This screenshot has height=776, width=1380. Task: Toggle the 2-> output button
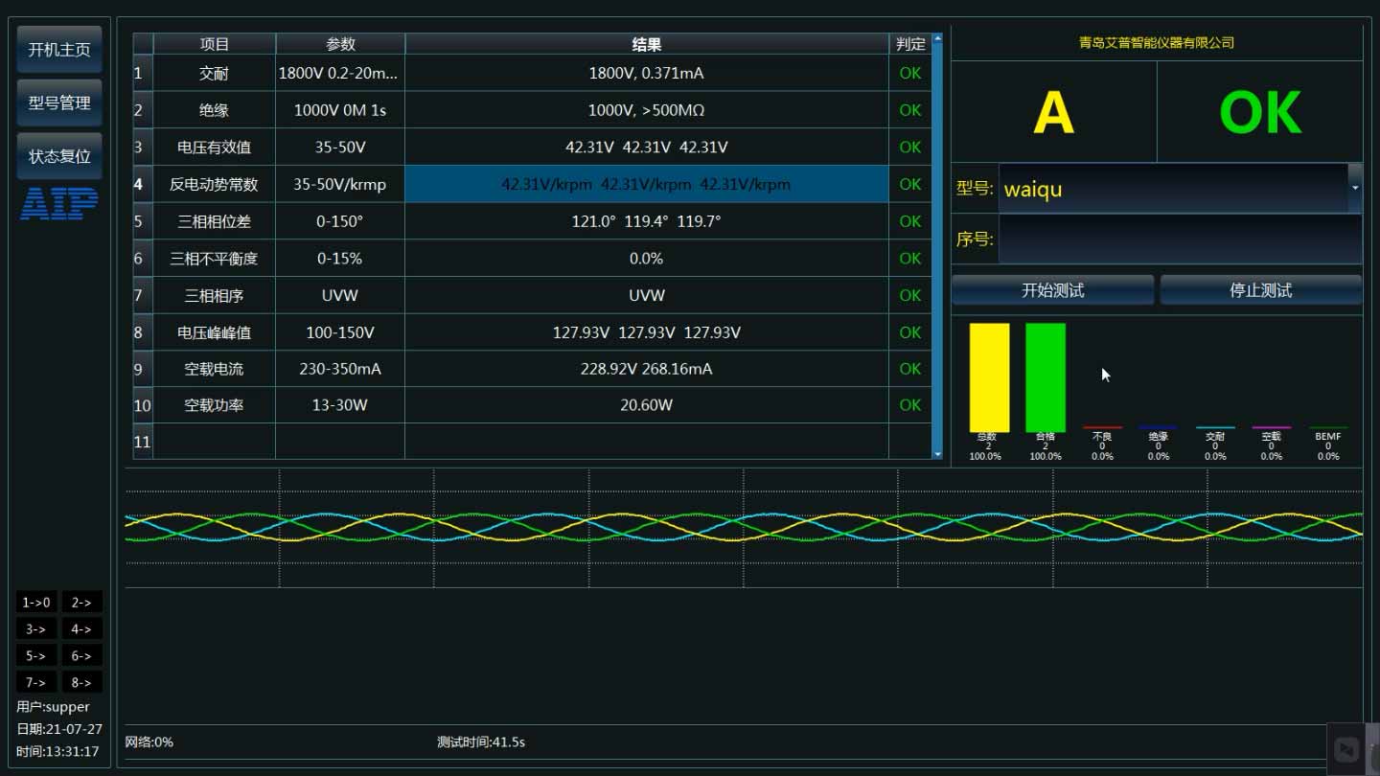tap(81, 603)
